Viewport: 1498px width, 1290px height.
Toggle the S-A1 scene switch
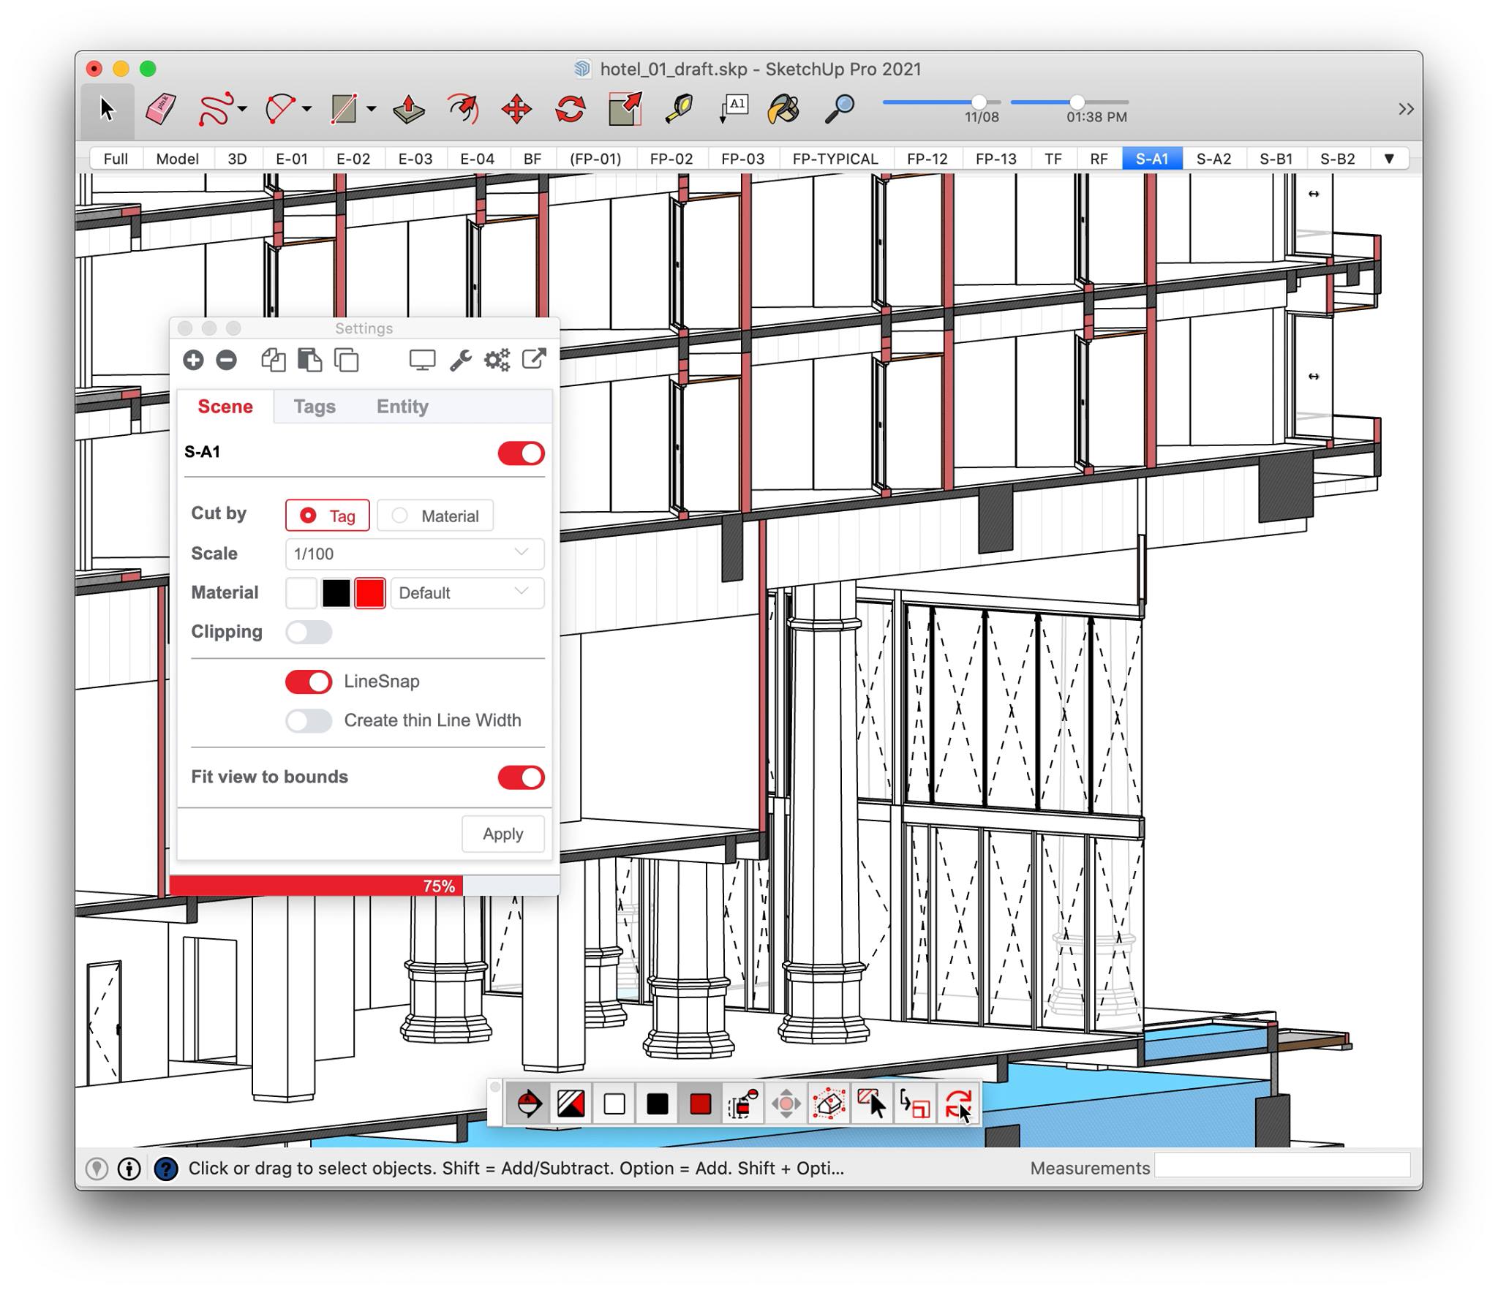pyautogui.click(x=521, y=453)
